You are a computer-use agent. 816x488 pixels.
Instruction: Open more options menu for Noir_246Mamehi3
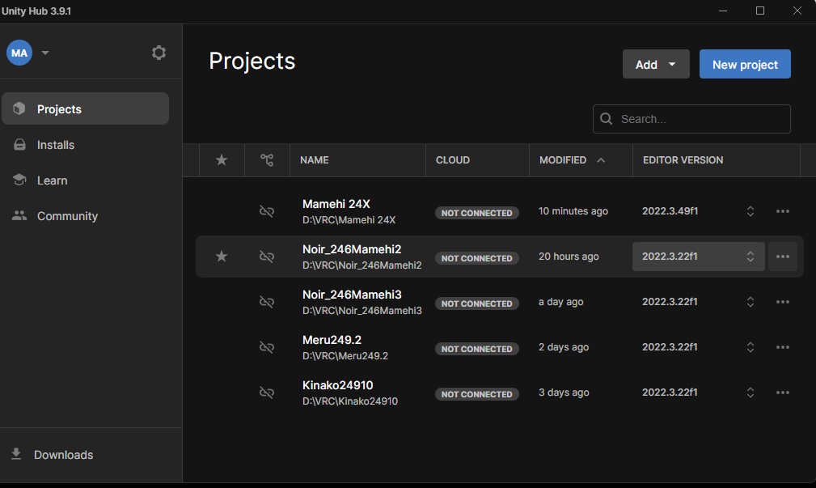click(783, 302)
